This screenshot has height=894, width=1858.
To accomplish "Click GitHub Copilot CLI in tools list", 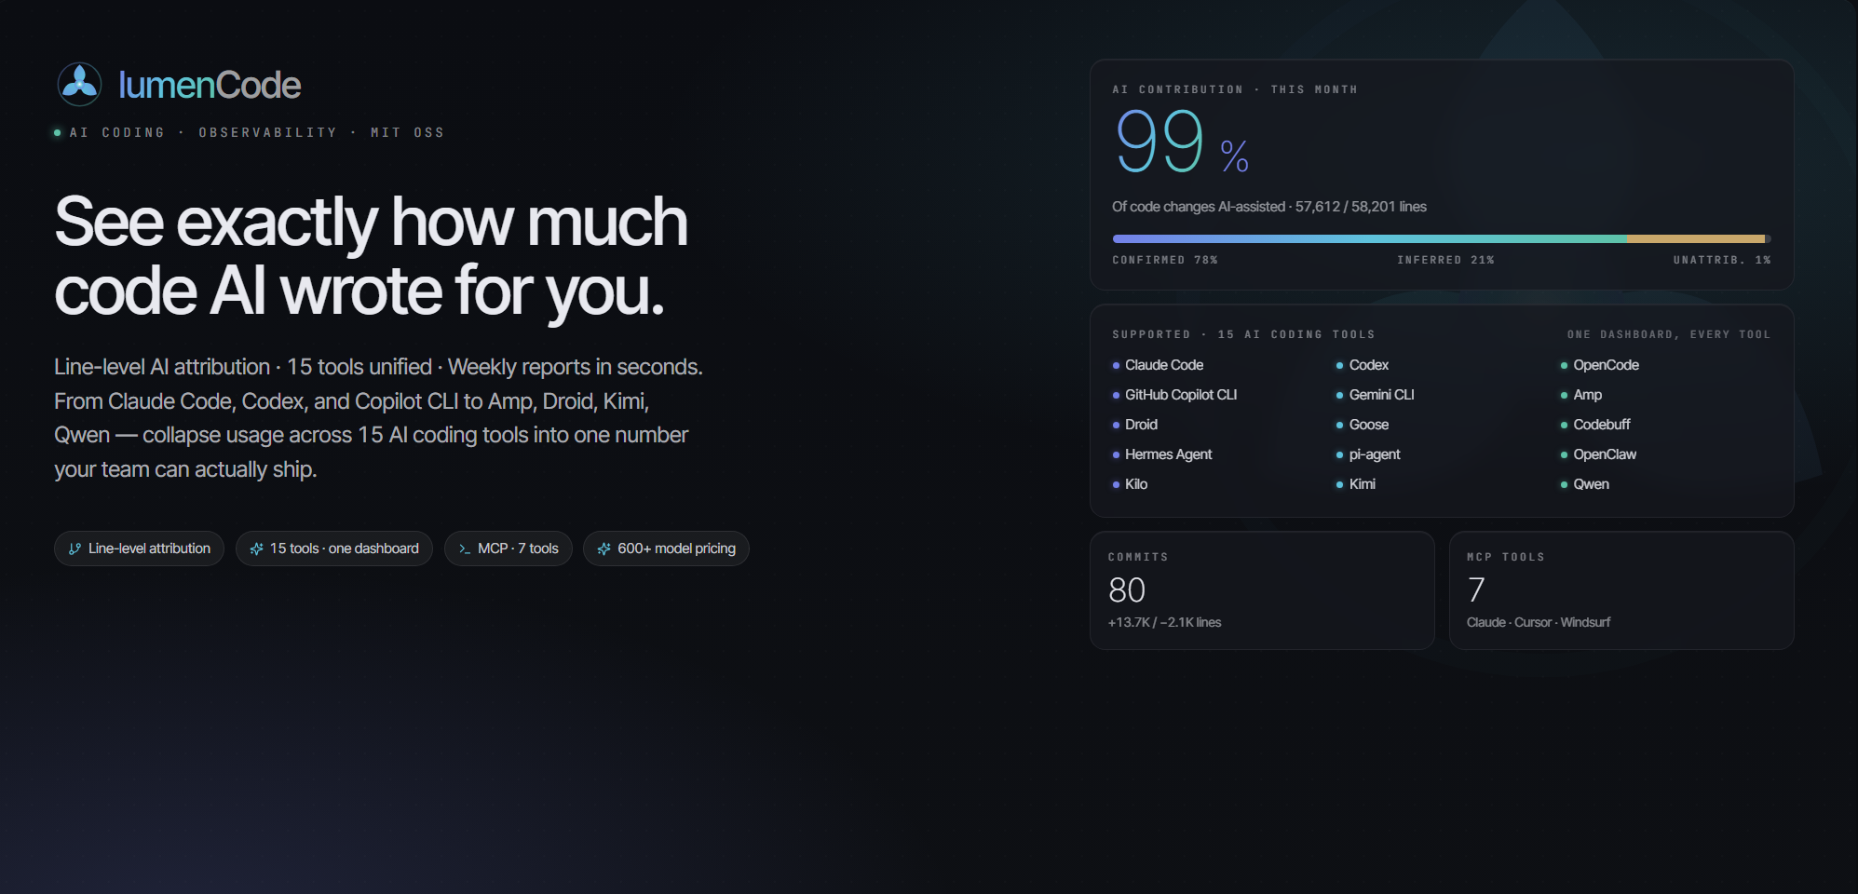I will pyautogui.click(x=1181, y=395).
